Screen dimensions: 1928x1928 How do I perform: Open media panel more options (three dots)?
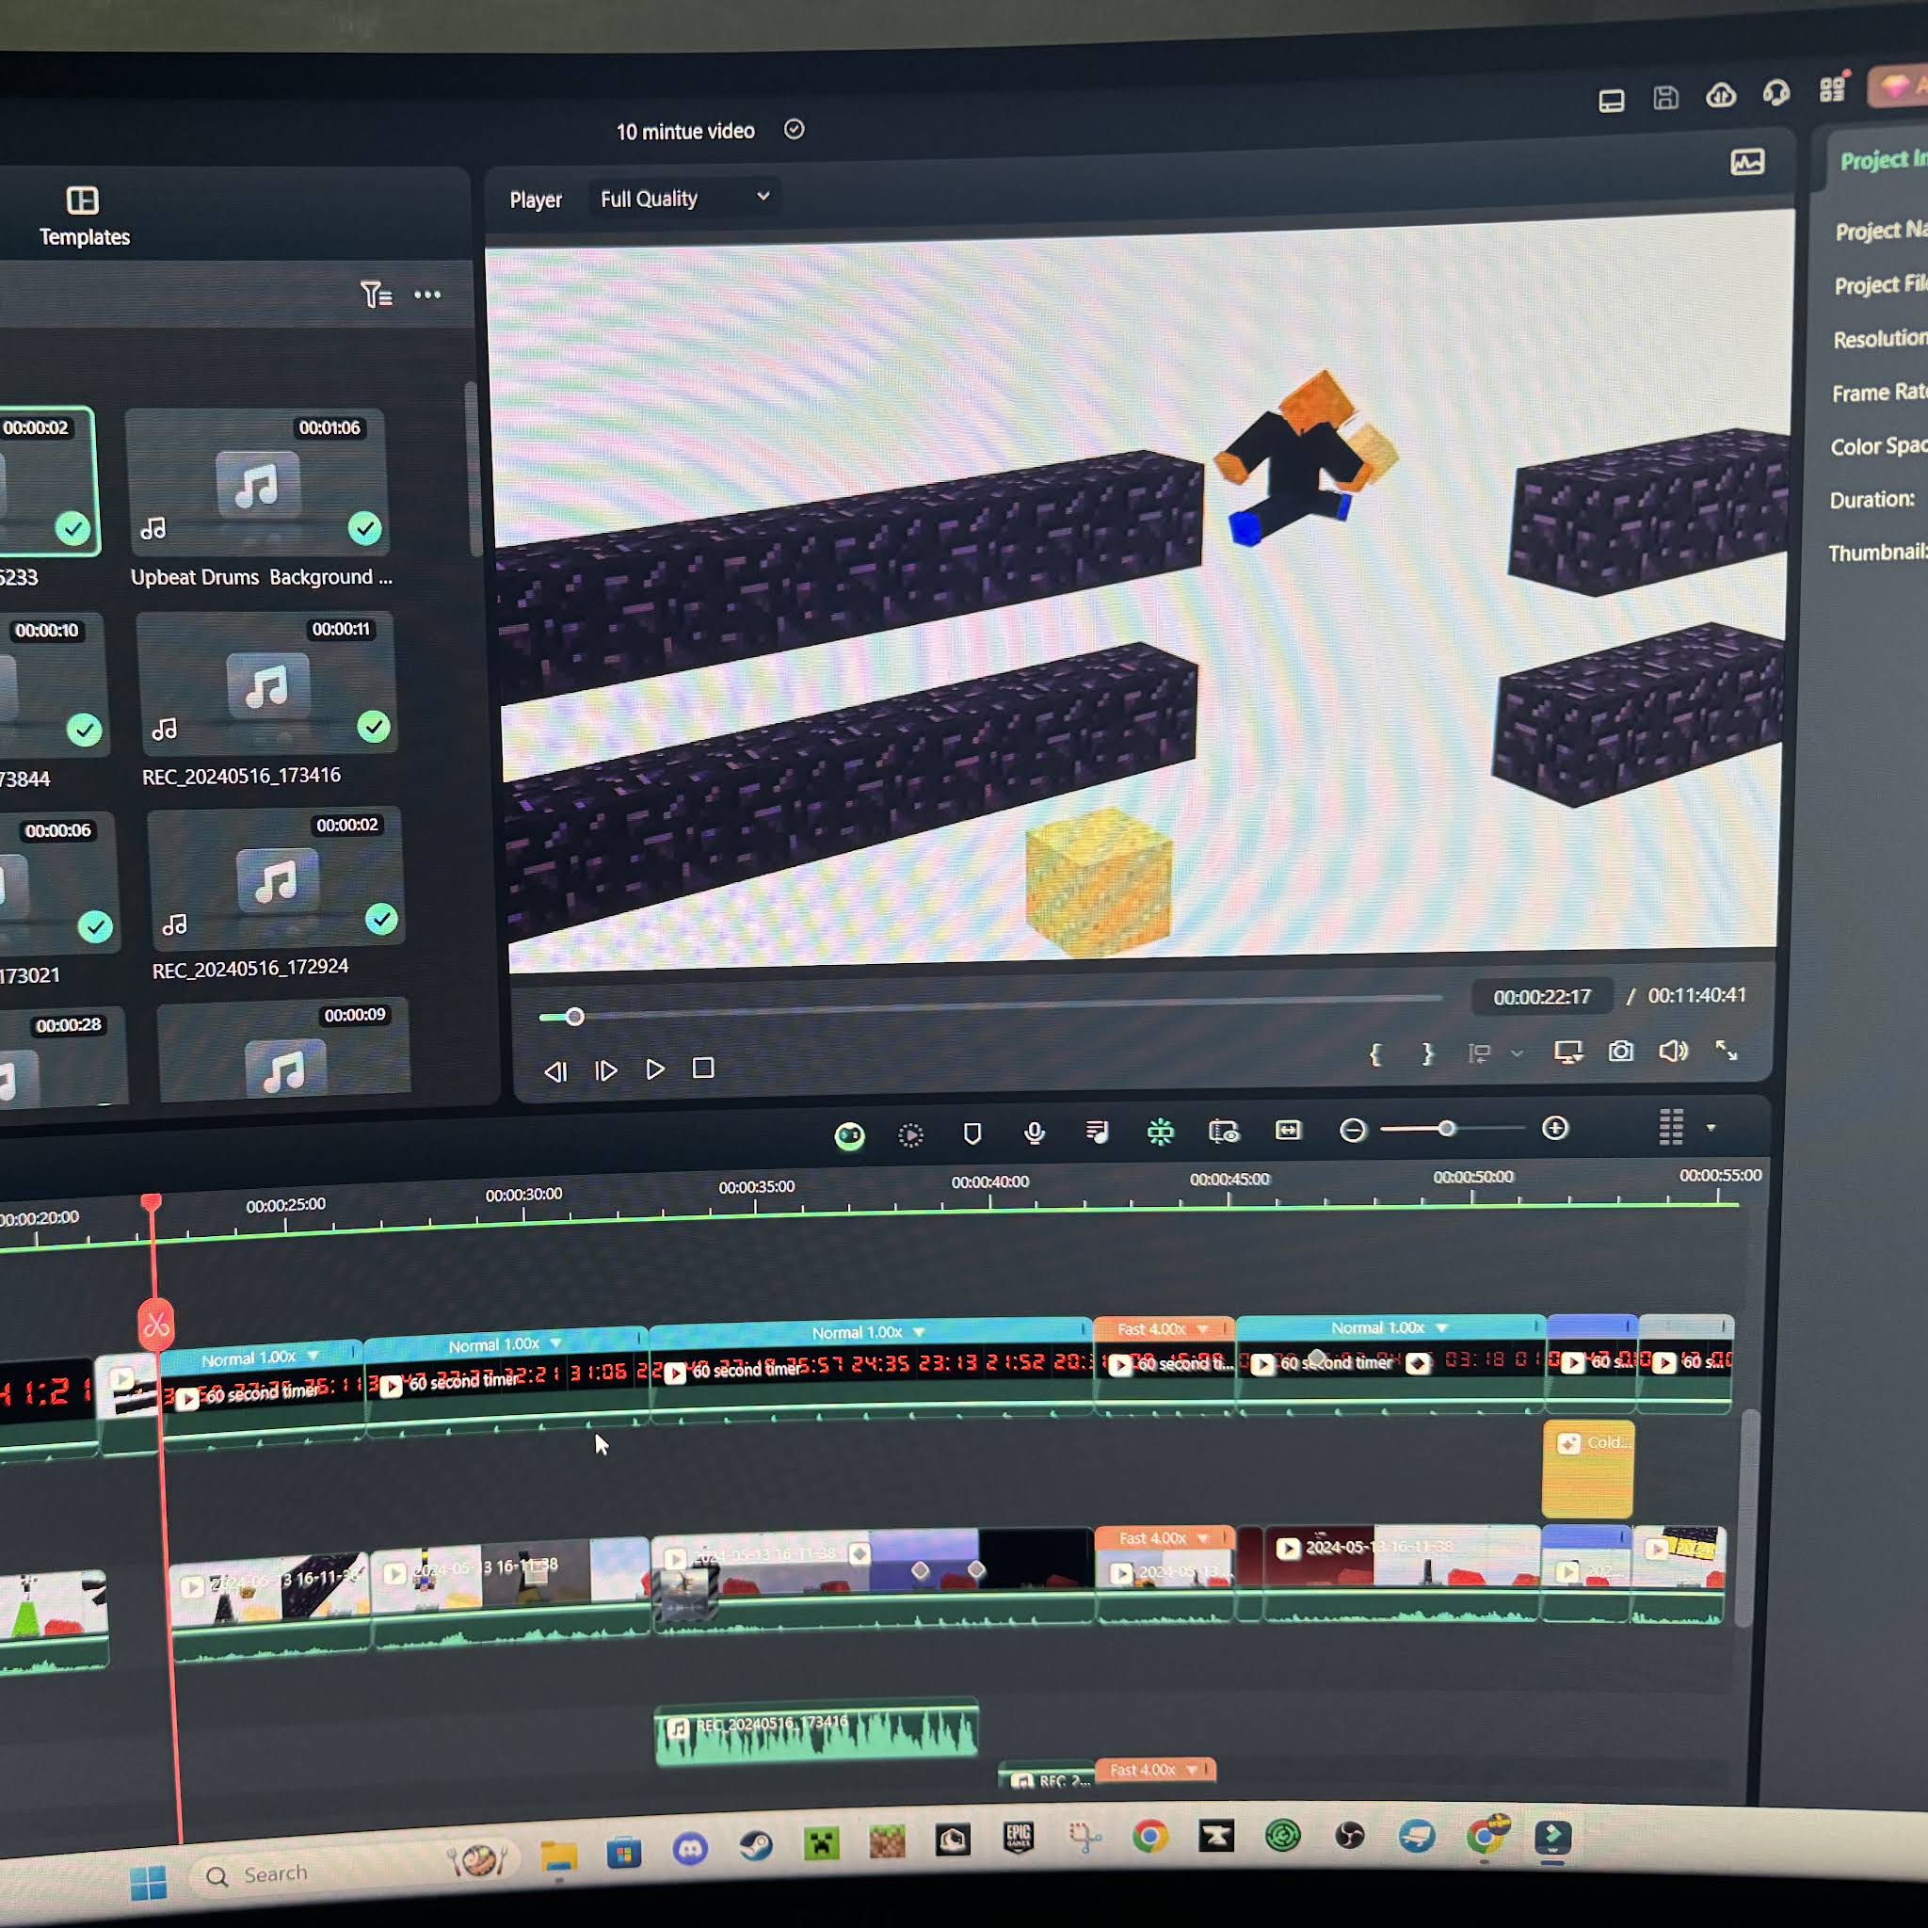[427, 295]
